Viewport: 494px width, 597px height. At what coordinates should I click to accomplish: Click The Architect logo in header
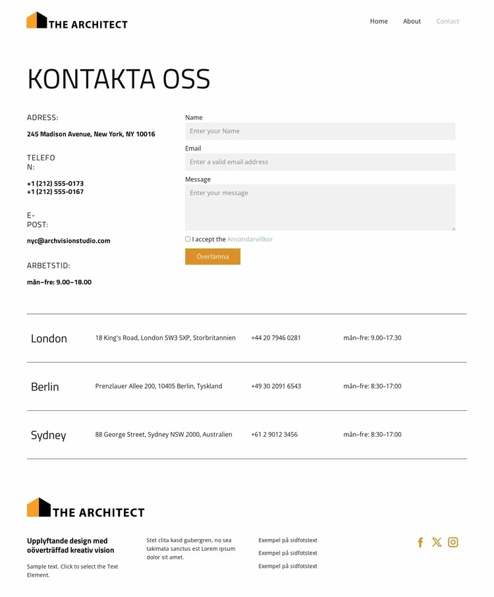click(77, 21)
